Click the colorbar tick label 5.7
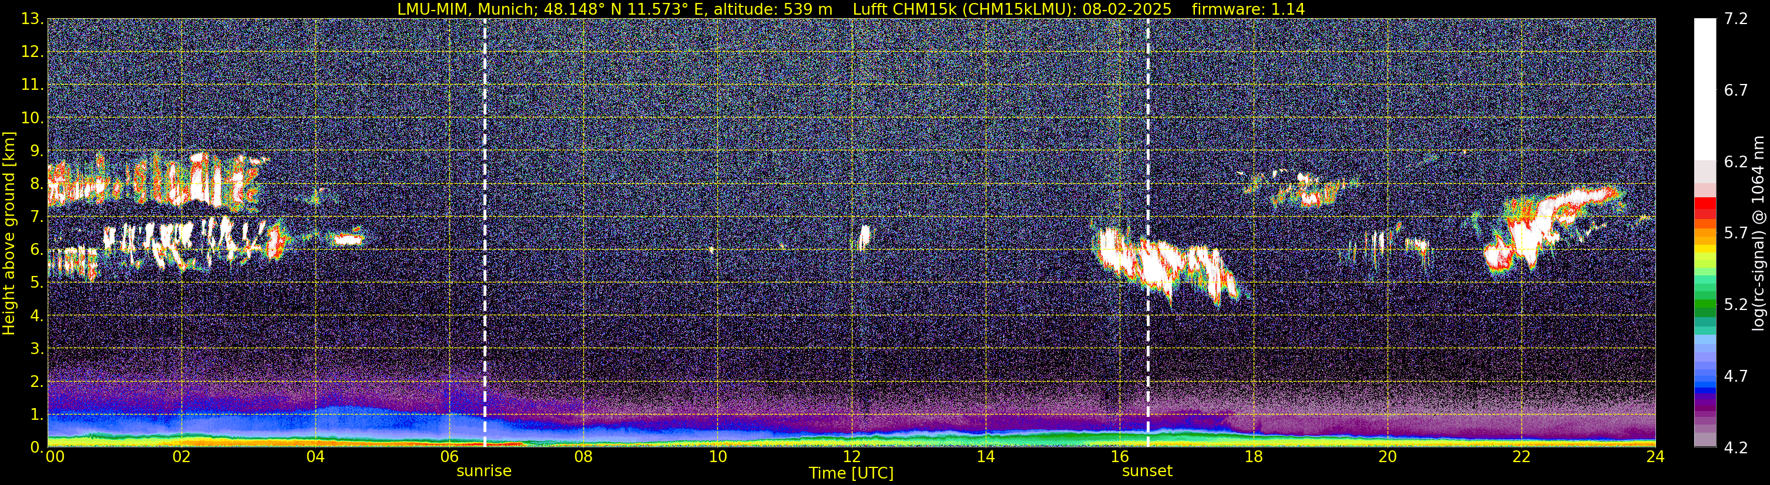This screenshot has height=485, width=1770. click(1736, 234)
